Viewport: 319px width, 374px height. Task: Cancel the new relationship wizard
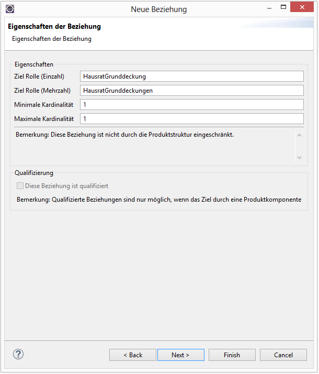(x=283, y=355)
